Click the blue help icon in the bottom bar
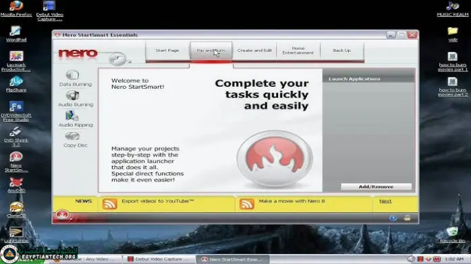The height and width of the screenshot is (264, 471). (x=393, y=218)
